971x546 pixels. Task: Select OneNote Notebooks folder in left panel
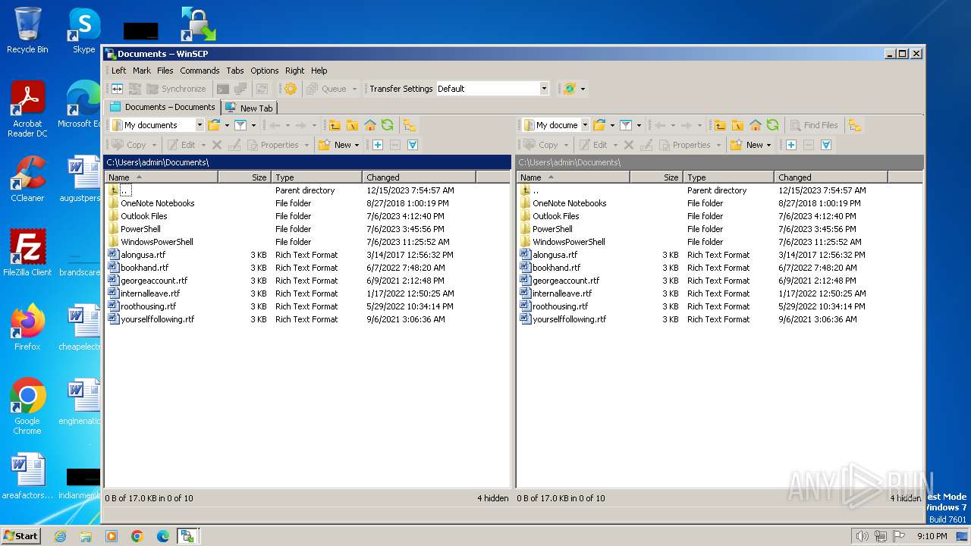tap(157, 203)
